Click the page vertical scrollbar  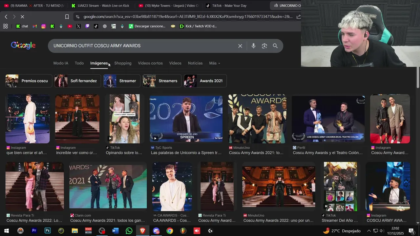(x=418, y=78)
